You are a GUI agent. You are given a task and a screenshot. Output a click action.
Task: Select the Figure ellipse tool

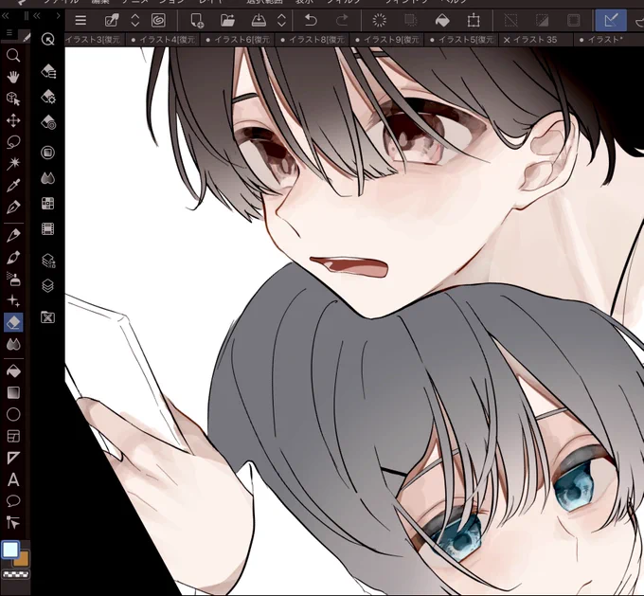tap(13, 414)
